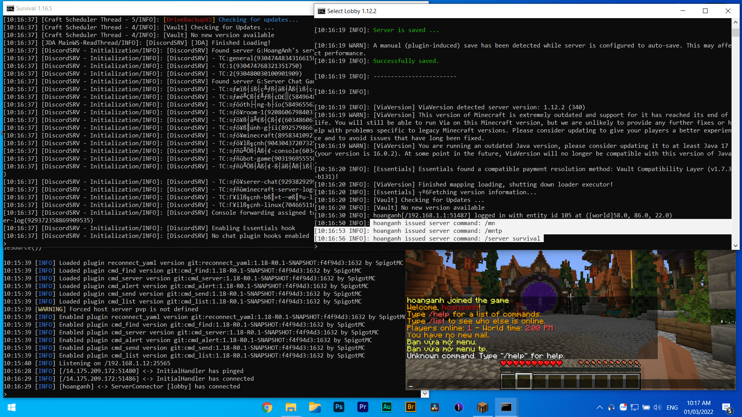This screenshot has height=417, width=742.
Task: Open DaVinci Resolve from the taskbar
Action: point(435,407)
